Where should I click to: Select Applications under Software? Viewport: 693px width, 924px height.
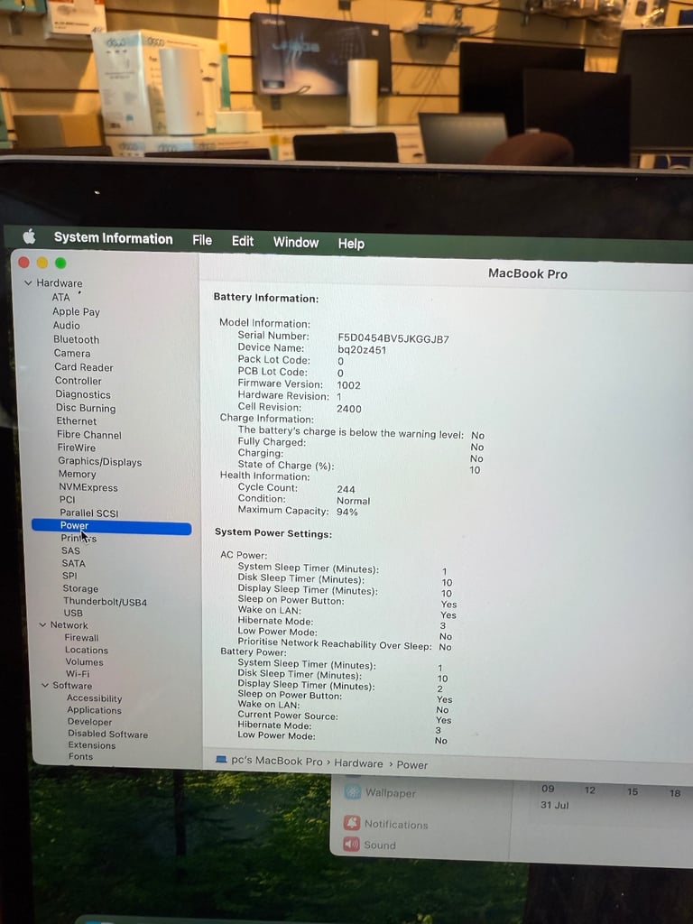pyautogui.click(x=94, y=710)
